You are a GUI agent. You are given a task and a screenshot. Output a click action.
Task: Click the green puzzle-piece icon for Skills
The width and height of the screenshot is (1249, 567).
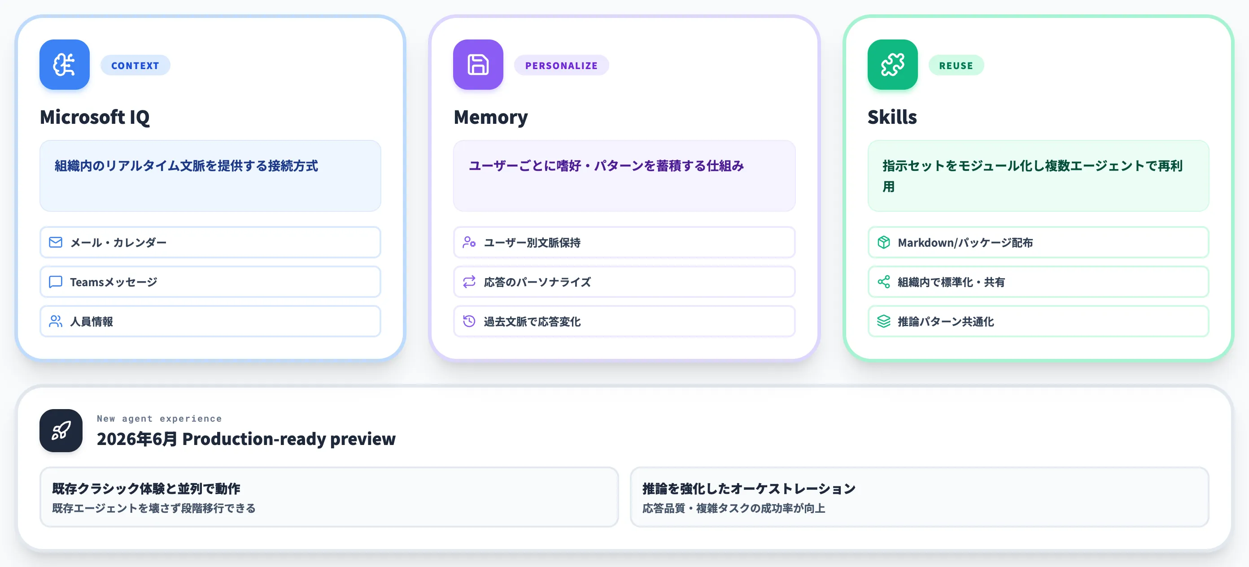tap(893, 65)
